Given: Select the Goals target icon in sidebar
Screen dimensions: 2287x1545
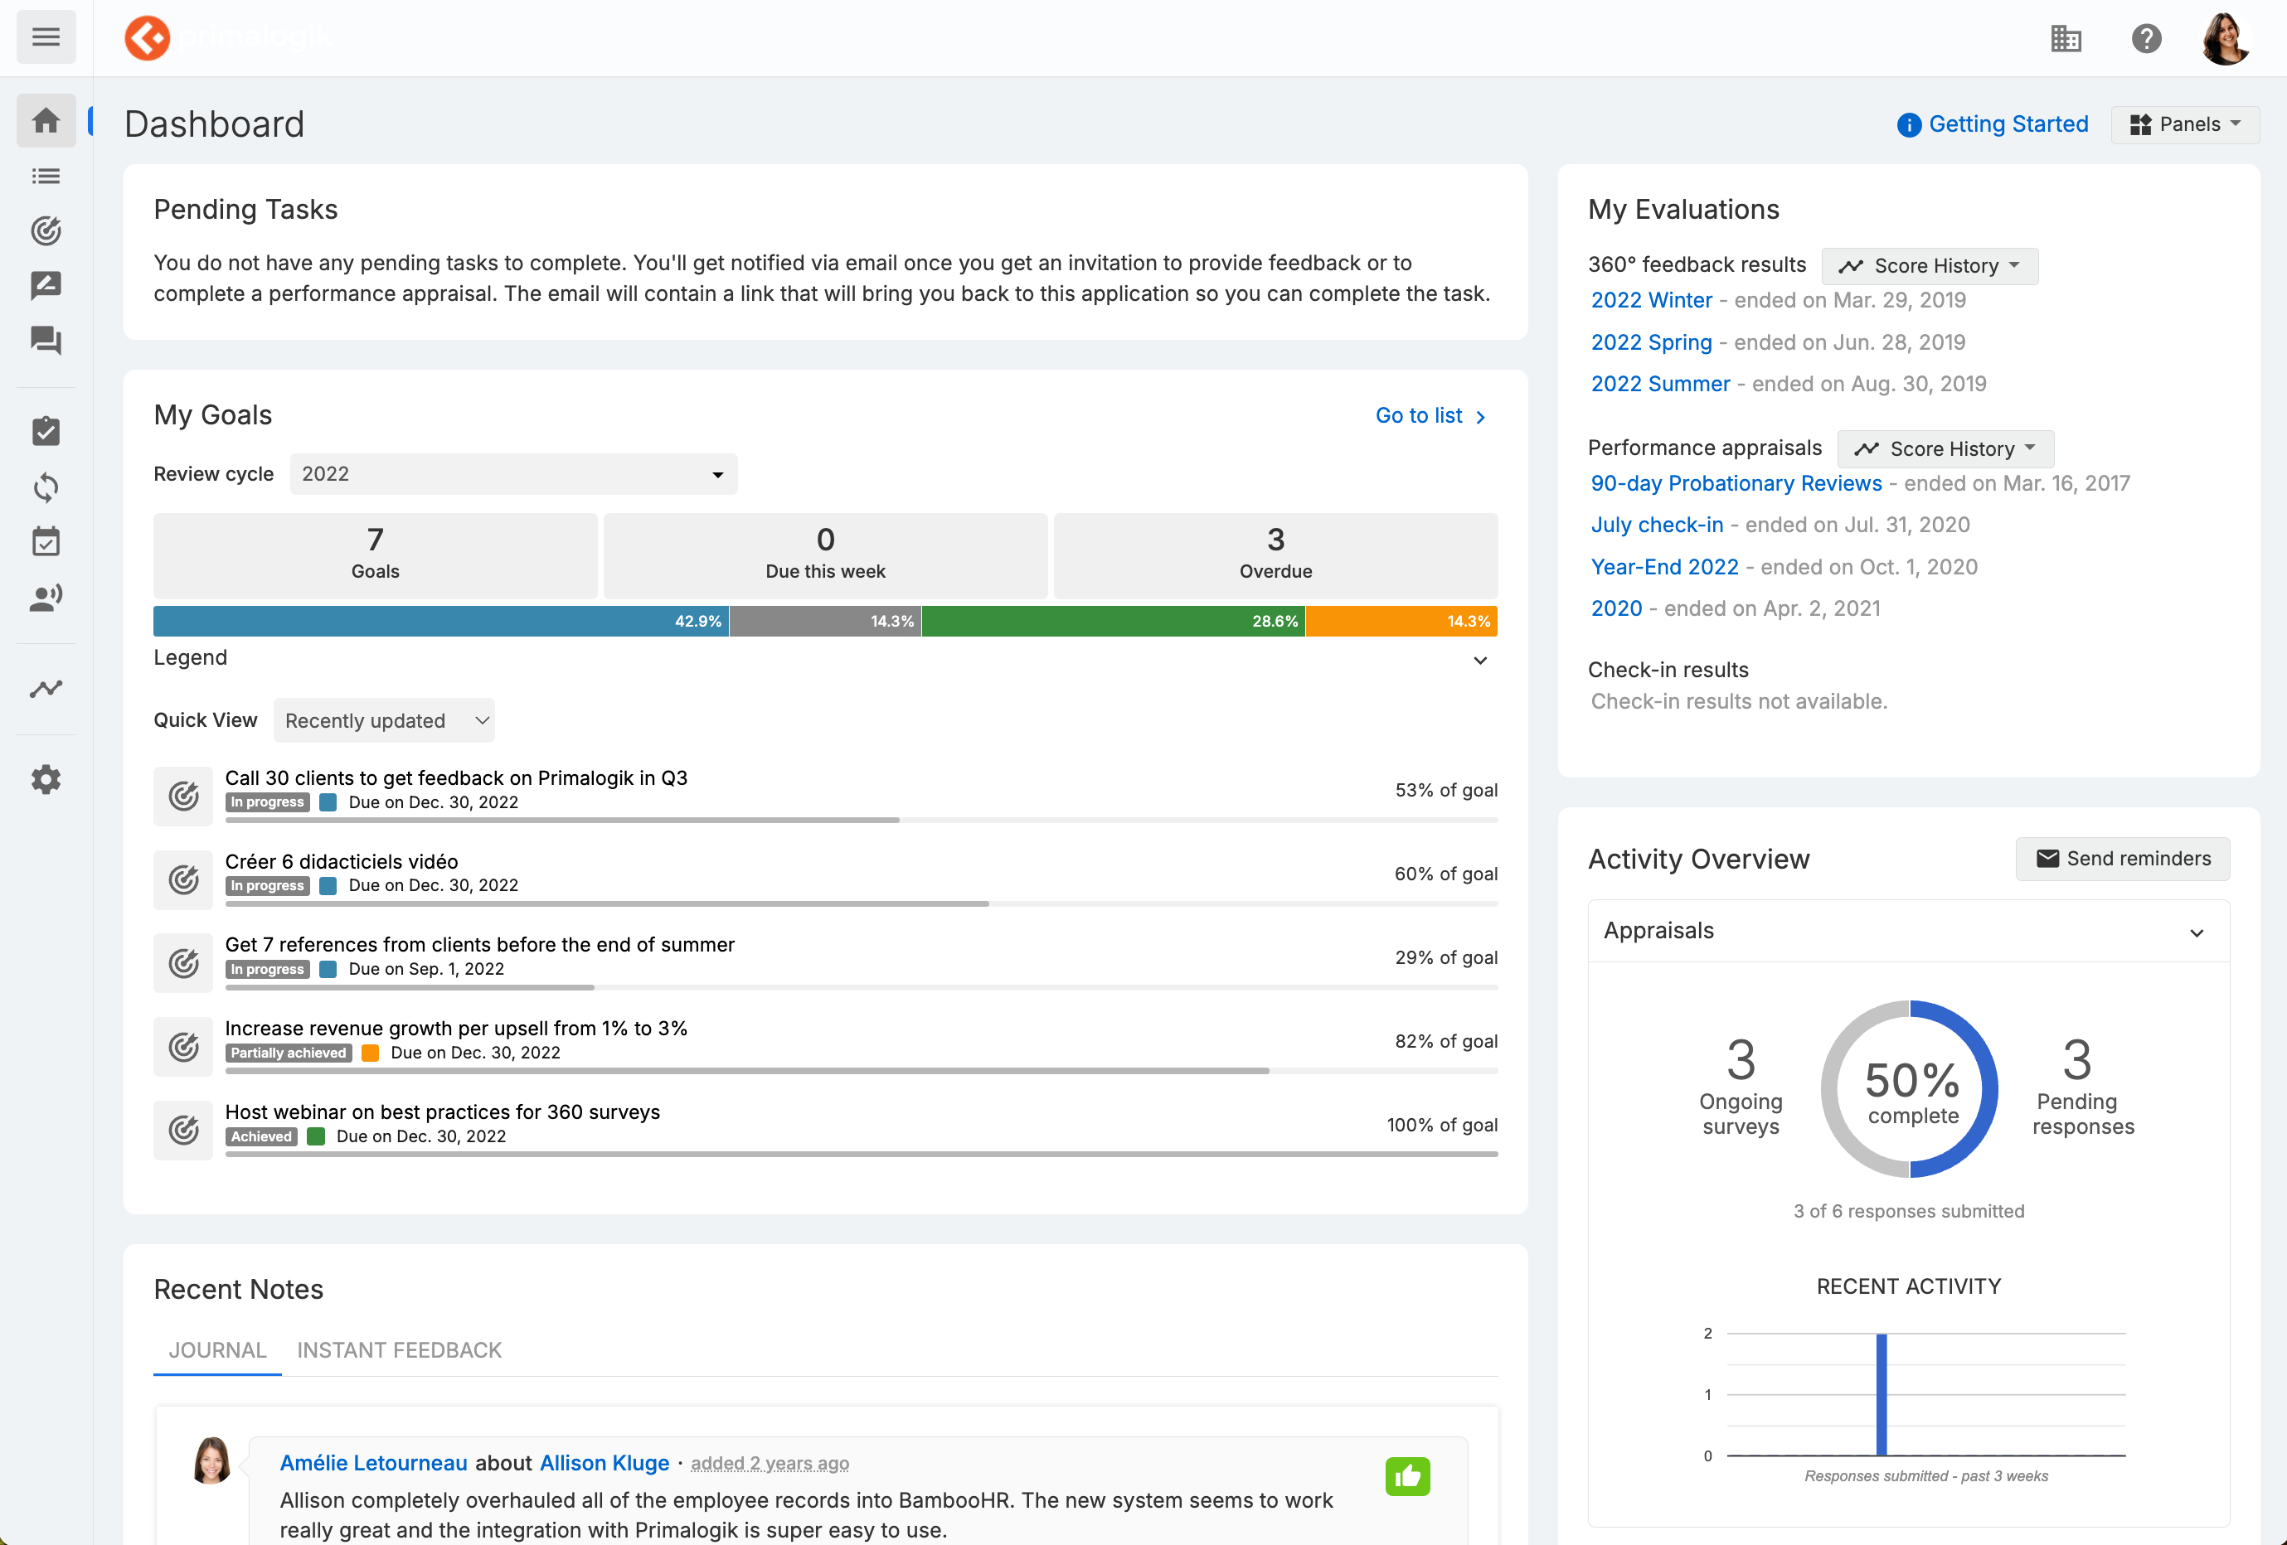Looking at the screenshot, I should coord(46,231).
